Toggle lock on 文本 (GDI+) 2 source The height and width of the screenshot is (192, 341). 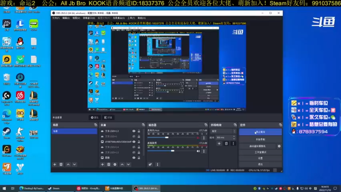[x=139, y=131]
